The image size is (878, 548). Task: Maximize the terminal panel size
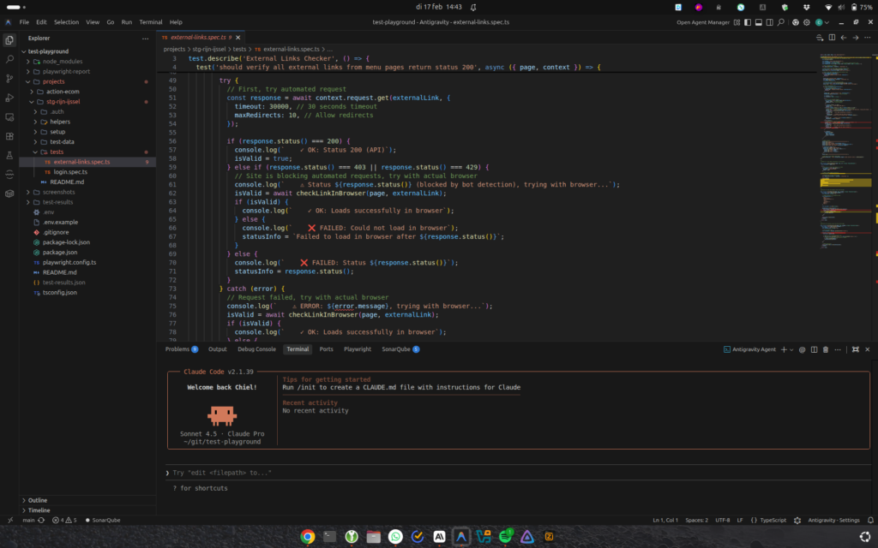click(x=855, y=349)
